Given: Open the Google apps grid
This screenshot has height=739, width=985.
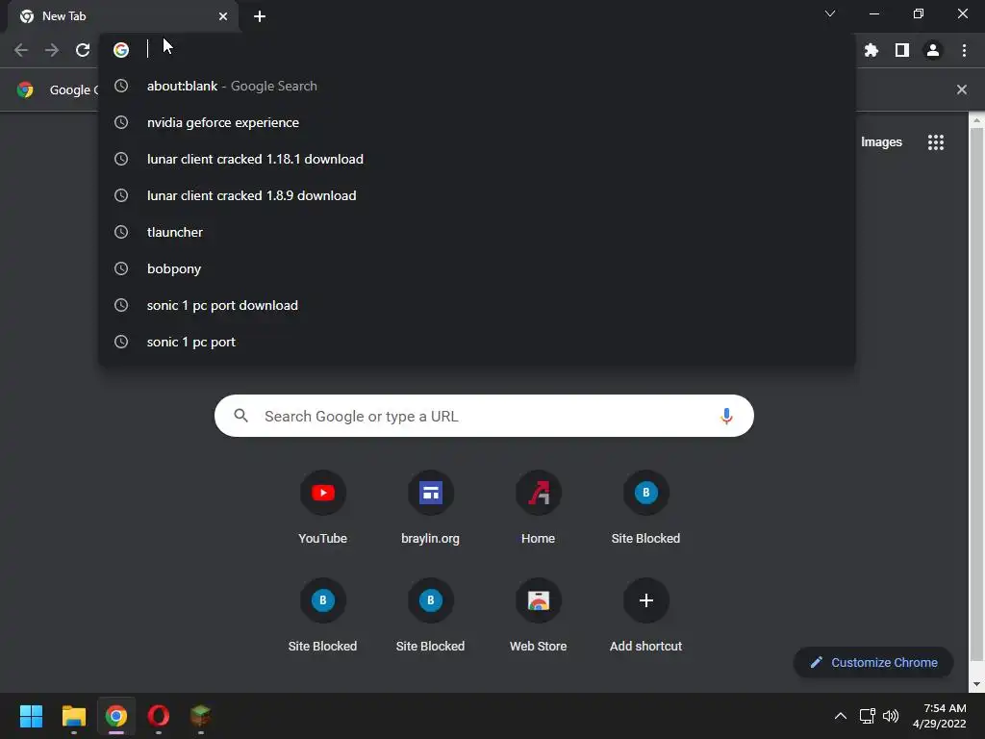Looking at the screenshot, I should pos(935,142).
